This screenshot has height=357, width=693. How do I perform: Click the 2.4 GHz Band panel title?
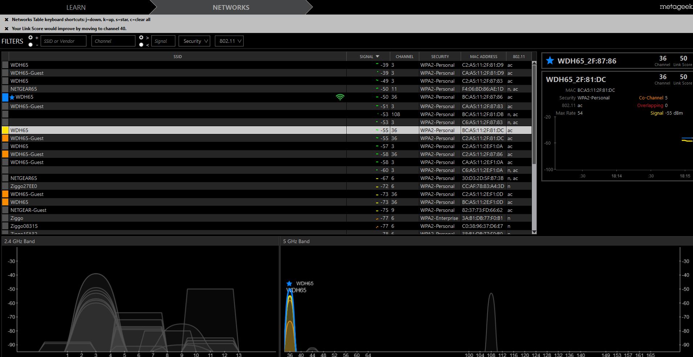click(x=20, y=241)
